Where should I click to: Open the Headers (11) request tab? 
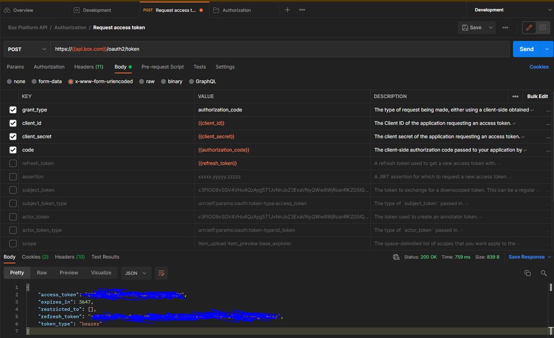[x=88, y=67]
